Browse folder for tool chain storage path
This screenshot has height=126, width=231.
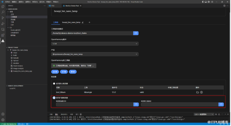(136, 33)
